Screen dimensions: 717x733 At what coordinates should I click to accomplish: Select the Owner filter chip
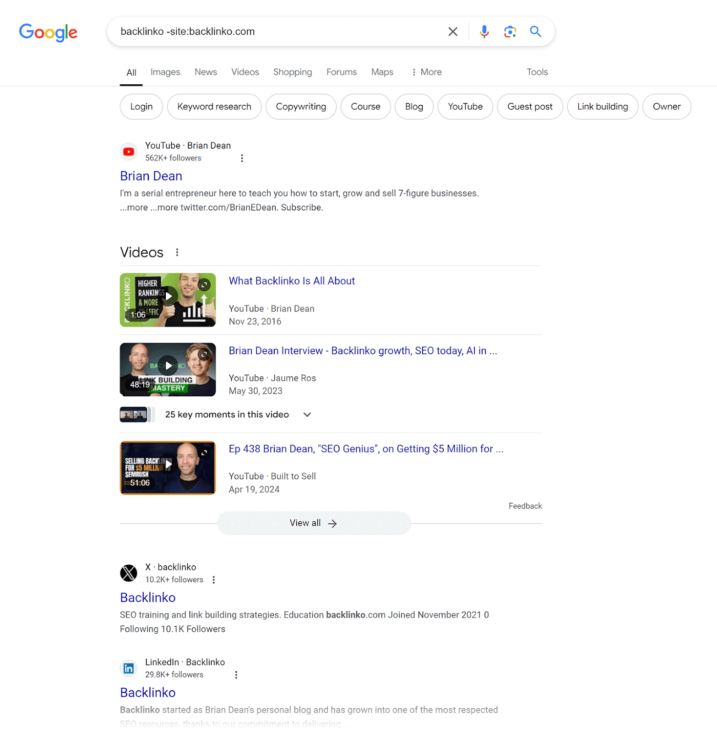(x=667, y=107)
